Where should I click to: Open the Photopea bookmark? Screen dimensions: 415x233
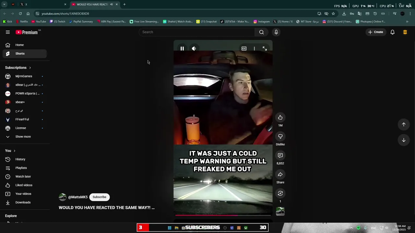coord(371,22)
